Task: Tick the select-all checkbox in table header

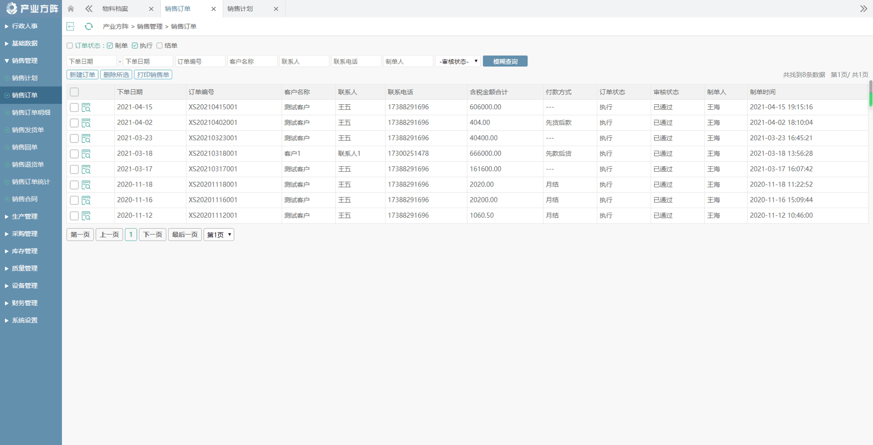Action: (x=74, y=92)
